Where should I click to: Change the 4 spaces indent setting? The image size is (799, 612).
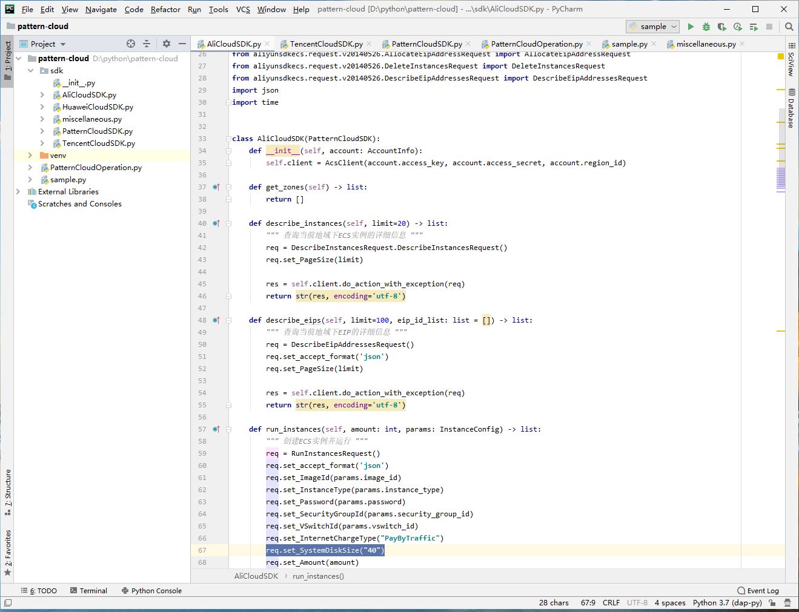[x=670, y=602]
